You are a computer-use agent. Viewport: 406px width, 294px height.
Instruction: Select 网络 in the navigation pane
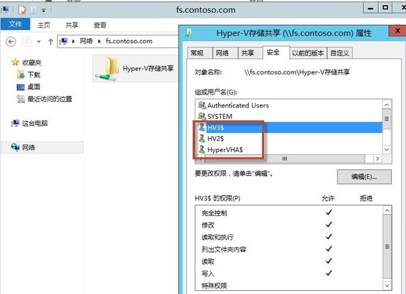(42, 148)
